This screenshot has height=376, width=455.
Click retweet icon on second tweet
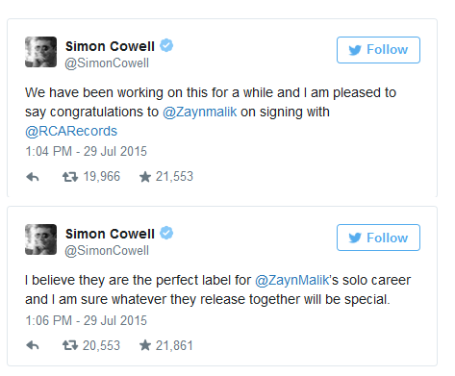click(70, 345)
